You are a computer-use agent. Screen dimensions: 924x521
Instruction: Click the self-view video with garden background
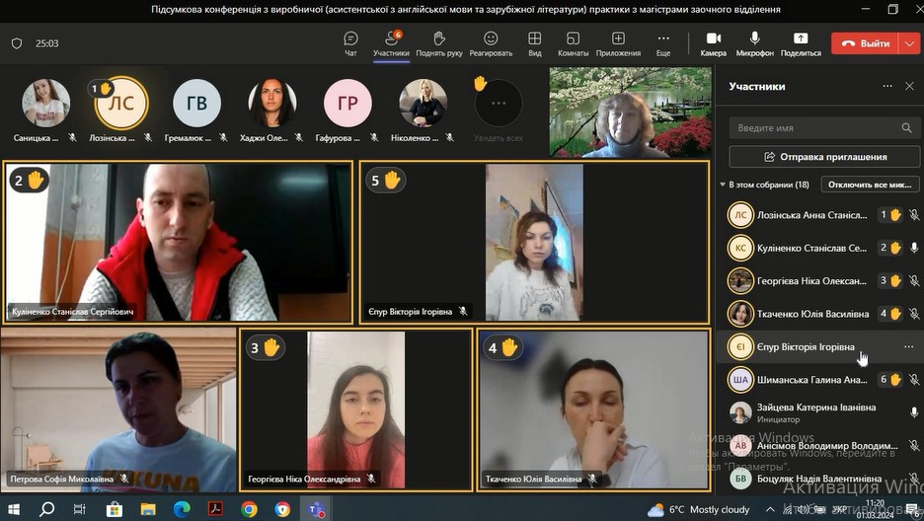pos(631,112)
